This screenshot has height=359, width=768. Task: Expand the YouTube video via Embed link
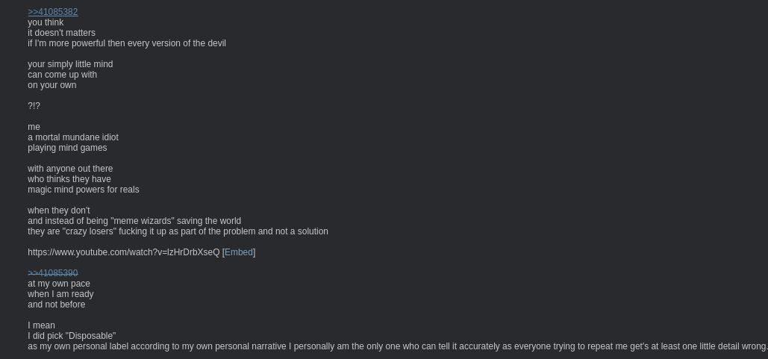[239, 252]
